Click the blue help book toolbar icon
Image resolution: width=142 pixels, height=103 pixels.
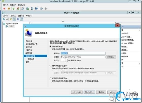tap(18, 19)
